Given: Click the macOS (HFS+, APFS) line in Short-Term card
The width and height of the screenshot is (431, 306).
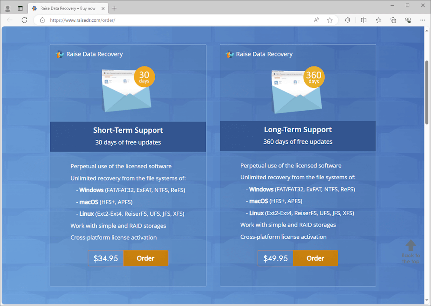Looking at the screenshot, I should coord(104,202).
